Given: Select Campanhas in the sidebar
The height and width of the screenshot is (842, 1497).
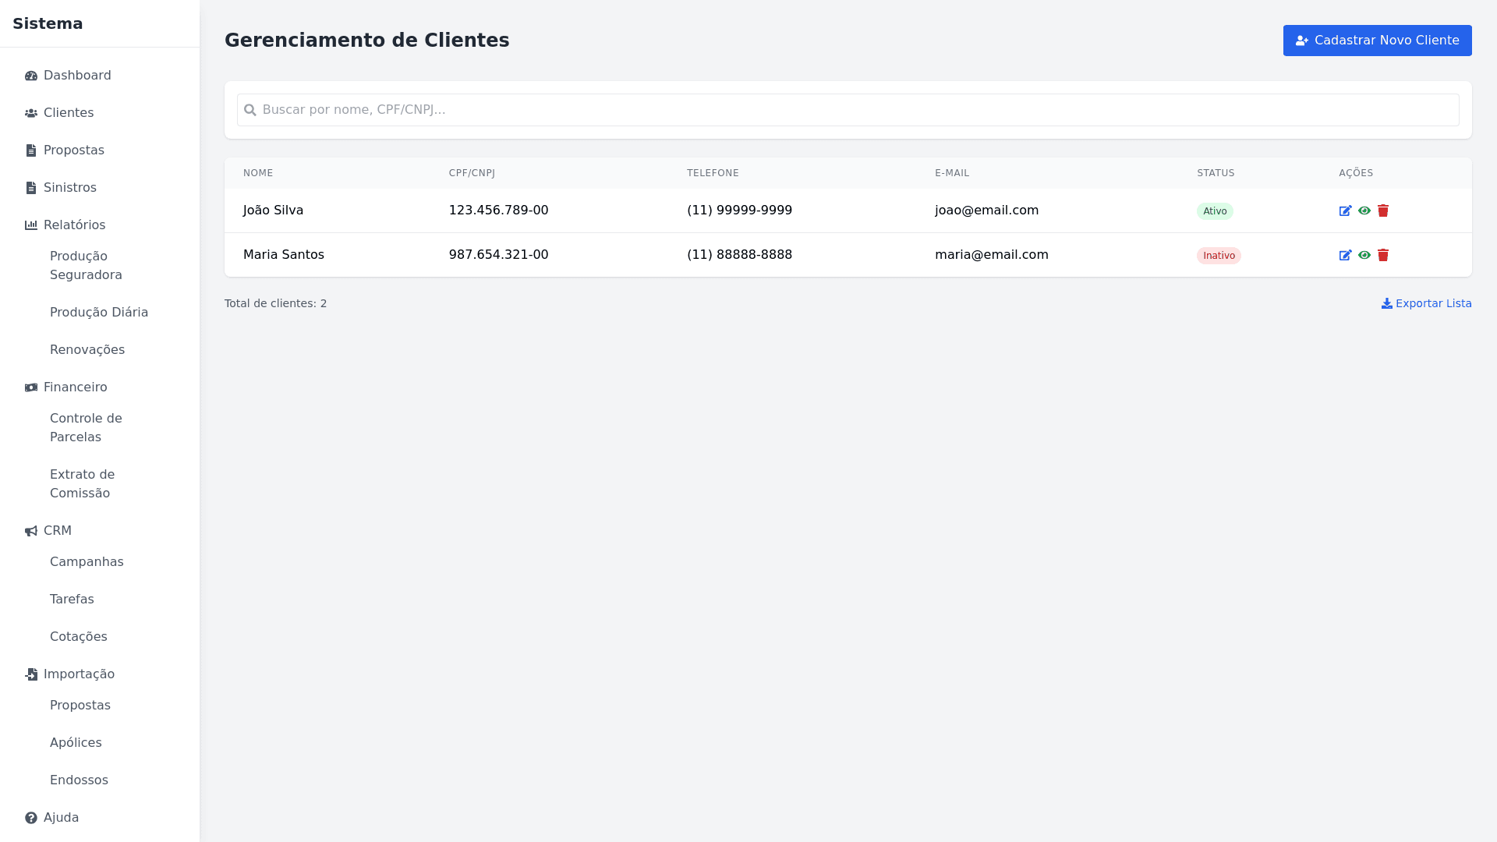Looking at the screenshot, I should pyautogui.click(x=87, y=561).
